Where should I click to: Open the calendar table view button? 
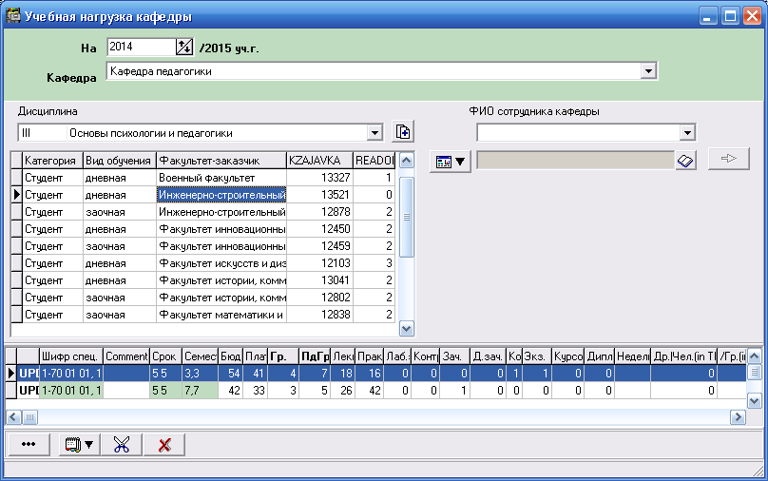[450, 162]
